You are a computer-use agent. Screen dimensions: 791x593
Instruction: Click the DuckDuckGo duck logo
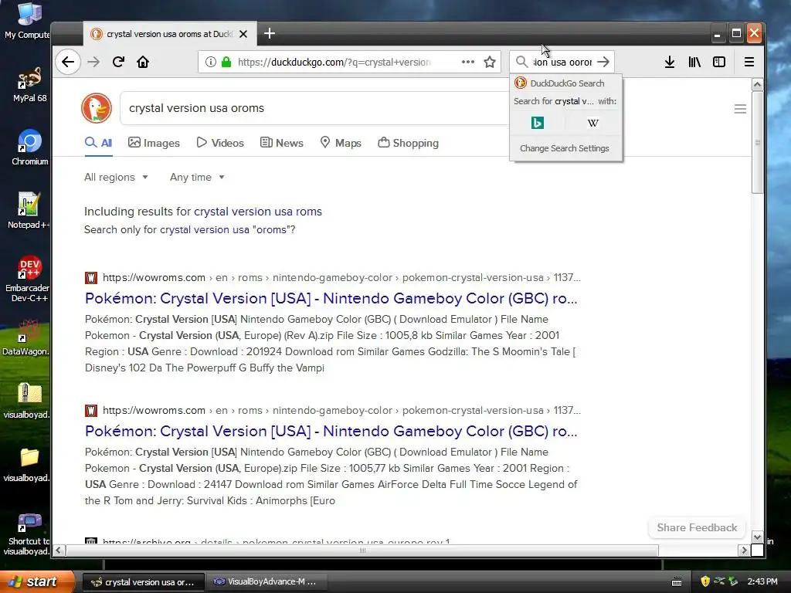(97, 108)
